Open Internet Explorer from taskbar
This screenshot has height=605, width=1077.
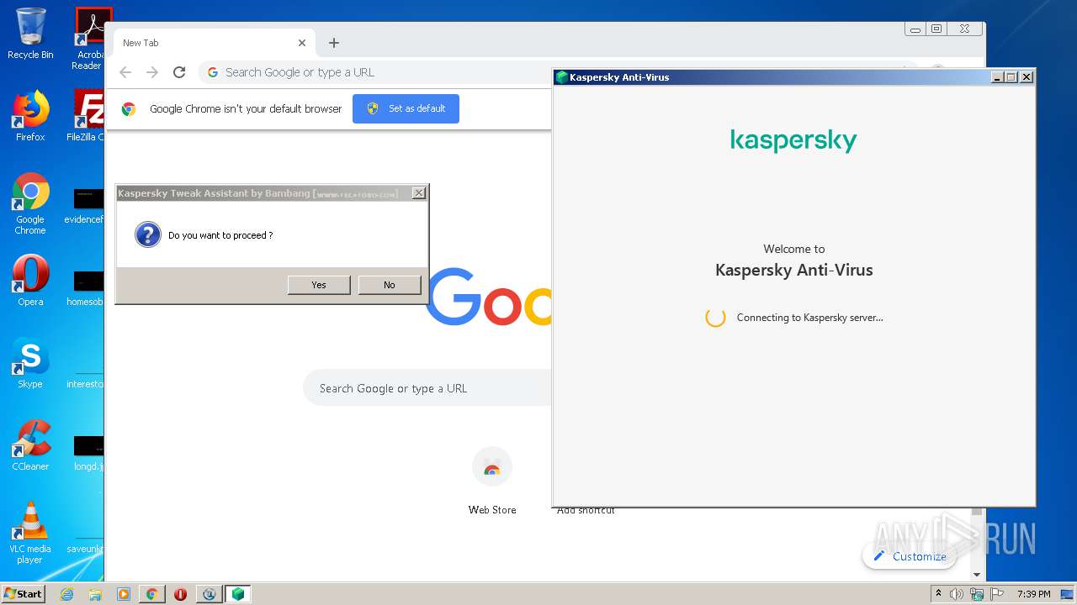(x=66, y=594)
